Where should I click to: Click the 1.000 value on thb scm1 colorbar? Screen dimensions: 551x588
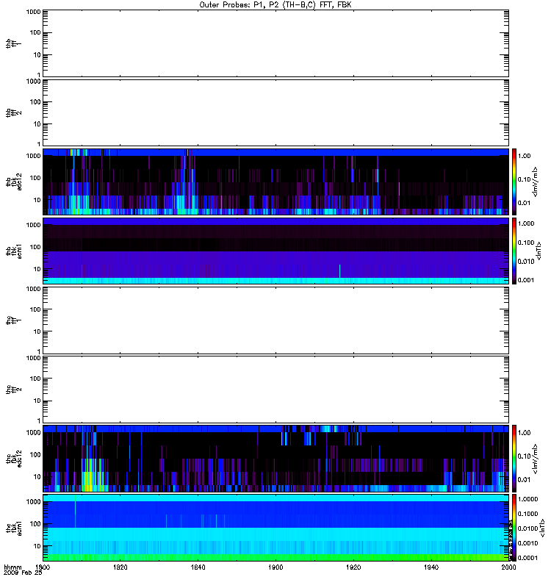pos(526,223)
